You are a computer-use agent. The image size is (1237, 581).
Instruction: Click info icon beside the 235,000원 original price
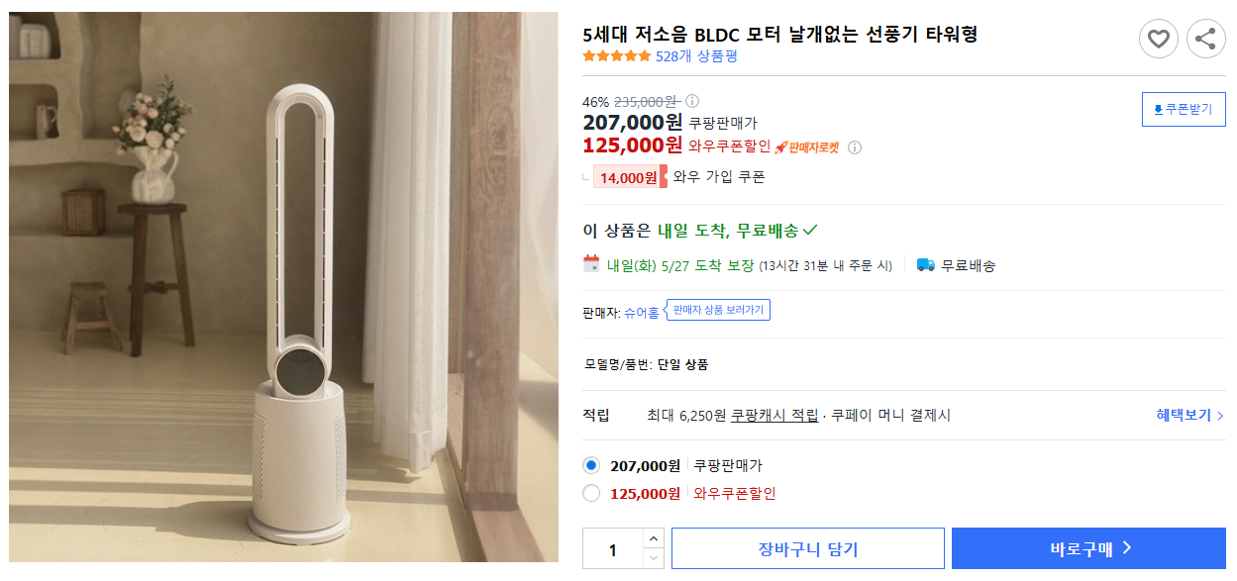point(692,100)
